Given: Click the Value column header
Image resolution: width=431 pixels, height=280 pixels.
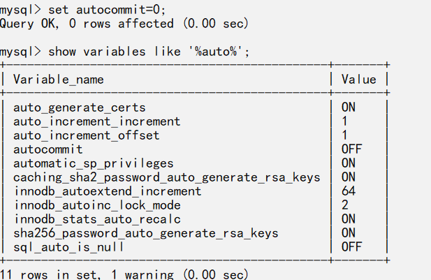Looking at the screenshot, I should [x=359, y=80].
